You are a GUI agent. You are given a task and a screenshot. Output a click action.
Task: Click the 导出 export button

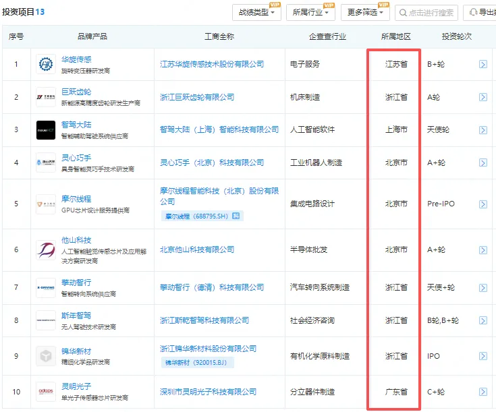pos(481,13)
